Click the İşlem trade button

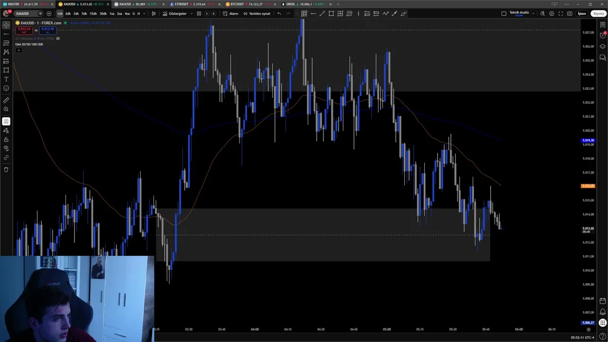pyautogui.click(x=582, y=14)
